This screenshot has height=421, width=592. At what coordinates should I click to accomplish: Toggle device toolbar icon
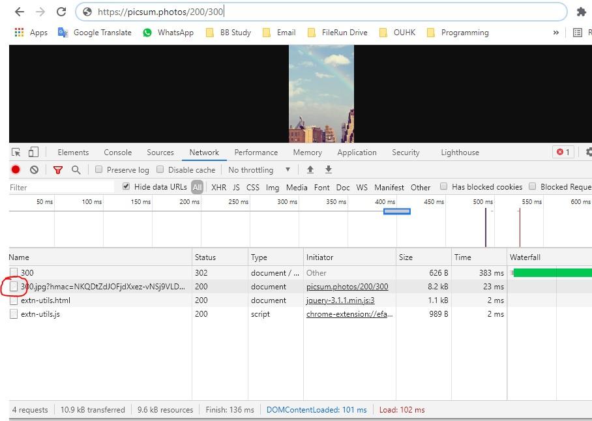tap(33, 152)
